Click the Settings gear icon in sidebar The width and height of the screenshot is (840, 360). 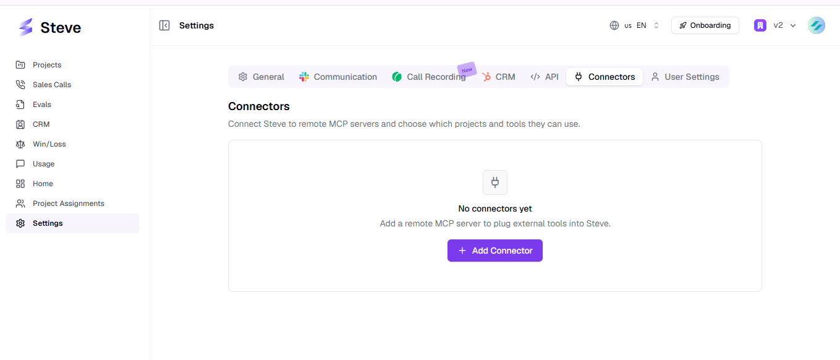click(20, 223)
